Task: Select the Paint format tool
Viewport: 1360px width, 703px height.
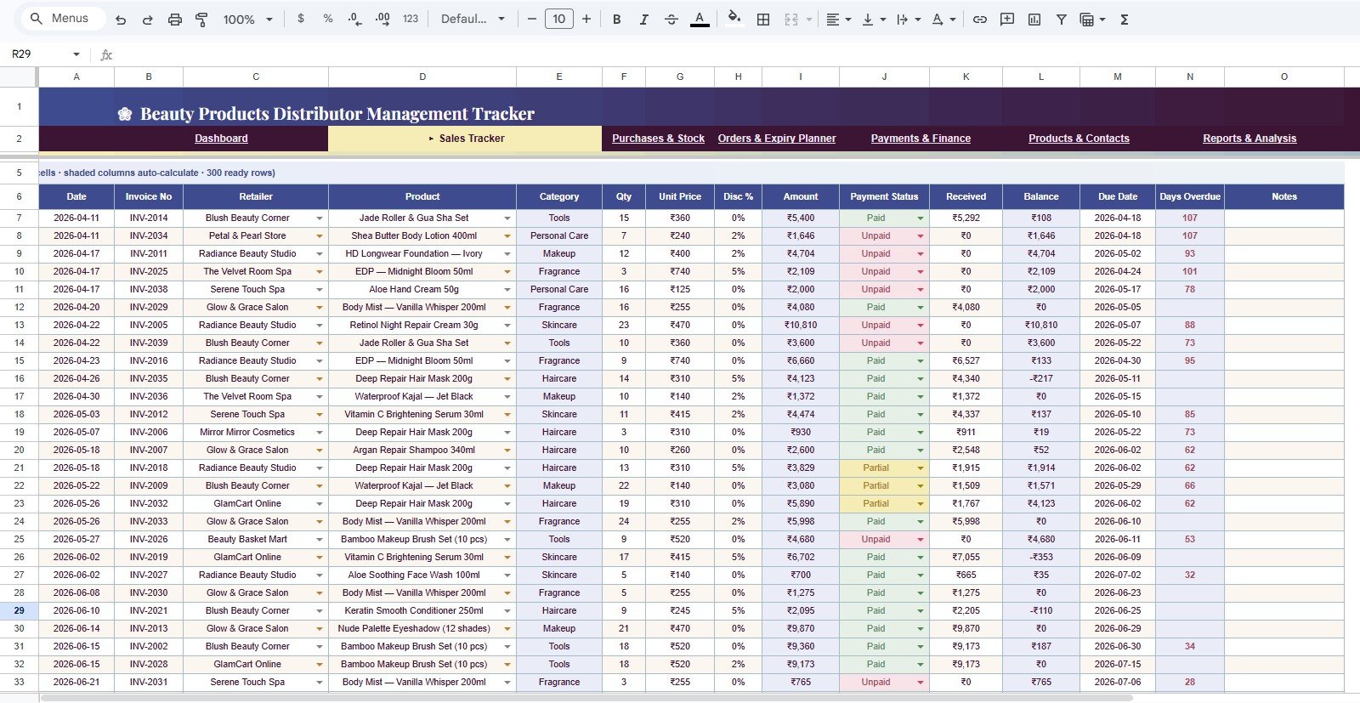Action: pyautogui.click(x=201, y=19)
